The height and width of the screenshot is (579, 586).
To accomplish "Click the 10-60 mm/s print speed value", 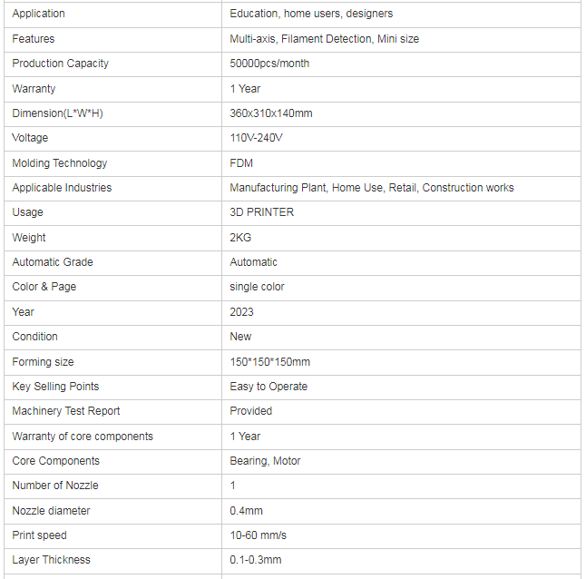I will click(258, 535).
